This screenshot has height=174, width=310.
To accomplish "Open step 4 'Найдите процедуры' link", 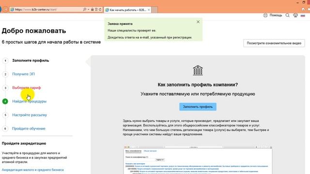I will [x=29, y=101].
